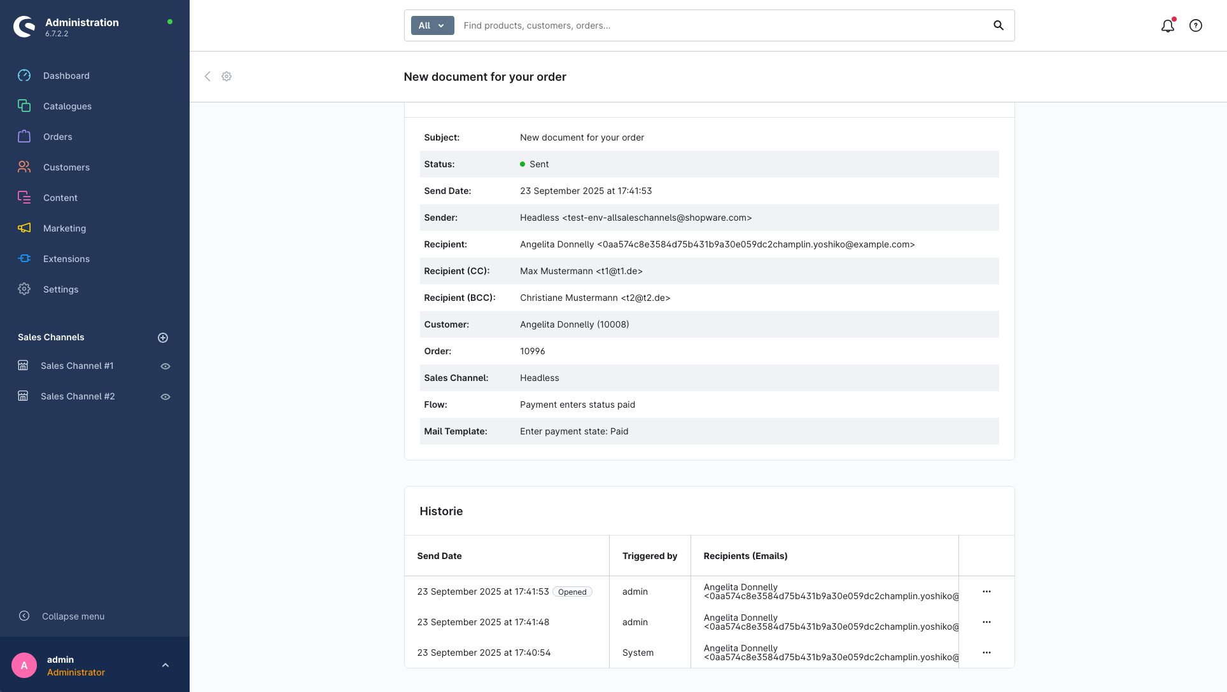Image resolution: width=1227 pixels, height=692 pixels.
Task: Toggle eye icon for Sales Channel #1
Action: pyautogui.click(x=165, y=366)
